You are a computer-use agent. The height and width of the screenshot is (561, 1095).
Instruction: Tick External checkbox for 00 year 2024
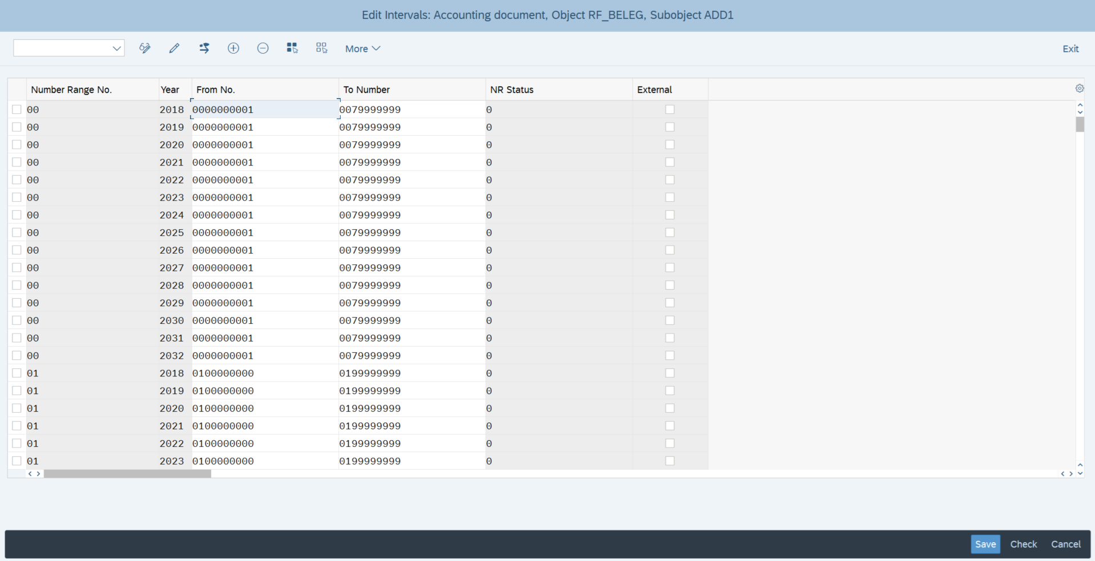click(x=670, y=215)
